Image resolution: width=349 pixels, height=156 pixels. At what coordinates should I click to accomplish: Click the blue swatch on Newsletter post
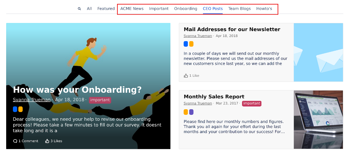(x=186, y=44)
